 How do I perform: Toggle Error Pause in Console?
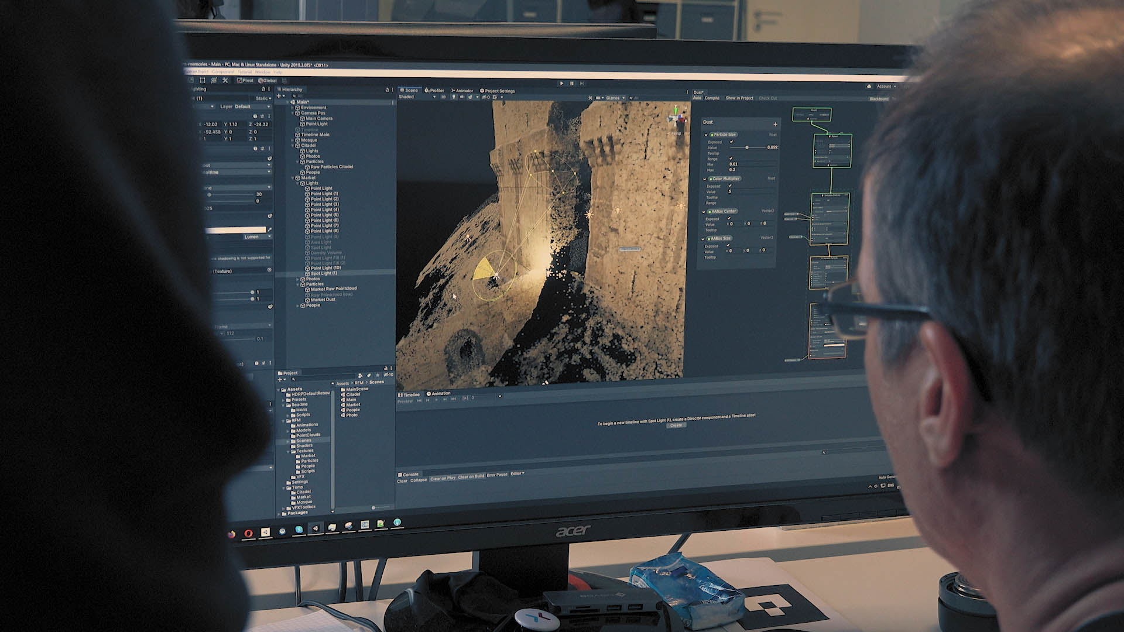[x=497, y=475]
